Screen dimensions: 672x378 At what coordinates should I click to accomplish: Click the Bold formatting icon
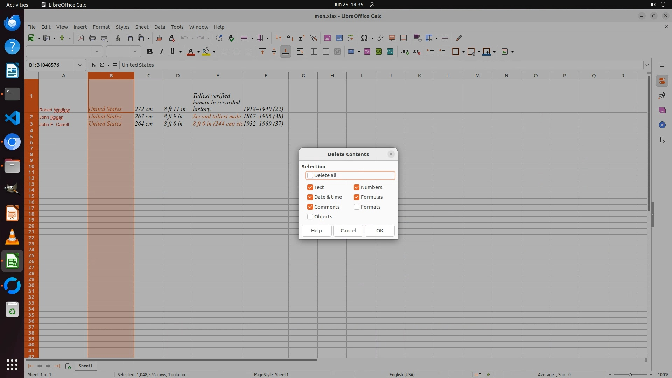click(149, 51)
